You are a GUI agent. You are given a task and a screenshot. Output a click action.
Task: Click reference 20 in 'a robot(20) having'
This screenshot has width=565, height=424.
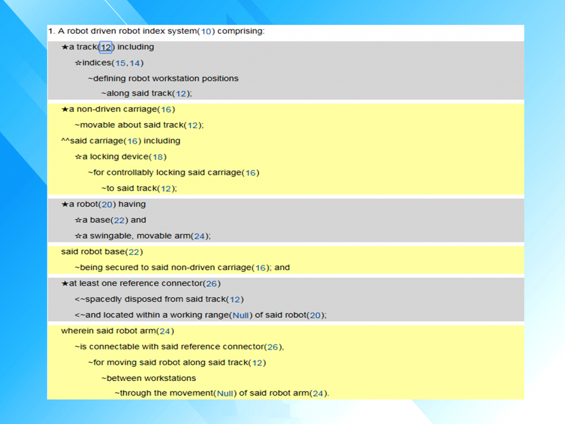(107, 205)
